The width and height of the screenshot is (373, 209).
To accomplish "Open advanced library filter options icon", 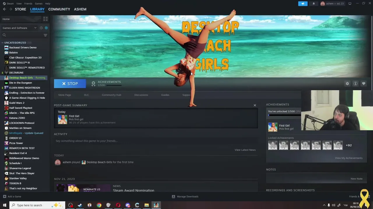I will (45, 35).
